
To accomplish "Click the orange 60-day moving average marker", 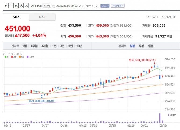I will pyautogui.click(x=20, y=57).
